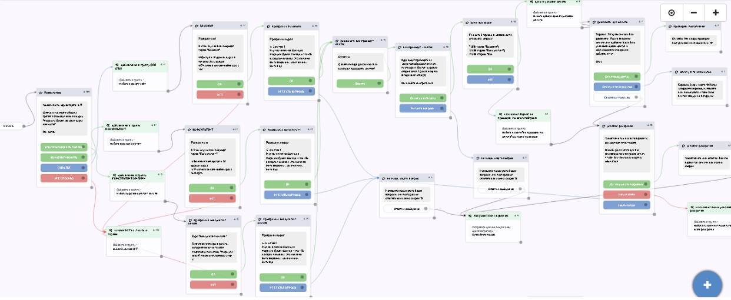Click the message icon in КОНСУЛЬТАНТ block header

pos(188,129)
